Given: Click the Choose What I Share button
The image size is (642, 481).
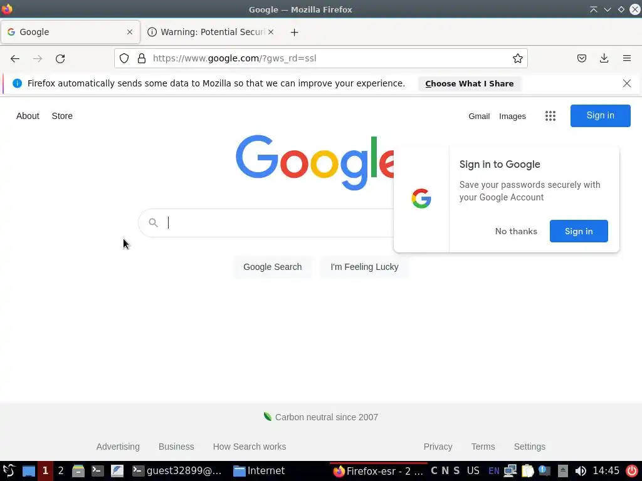Looking at the screenshot, I should coord(469,83).
